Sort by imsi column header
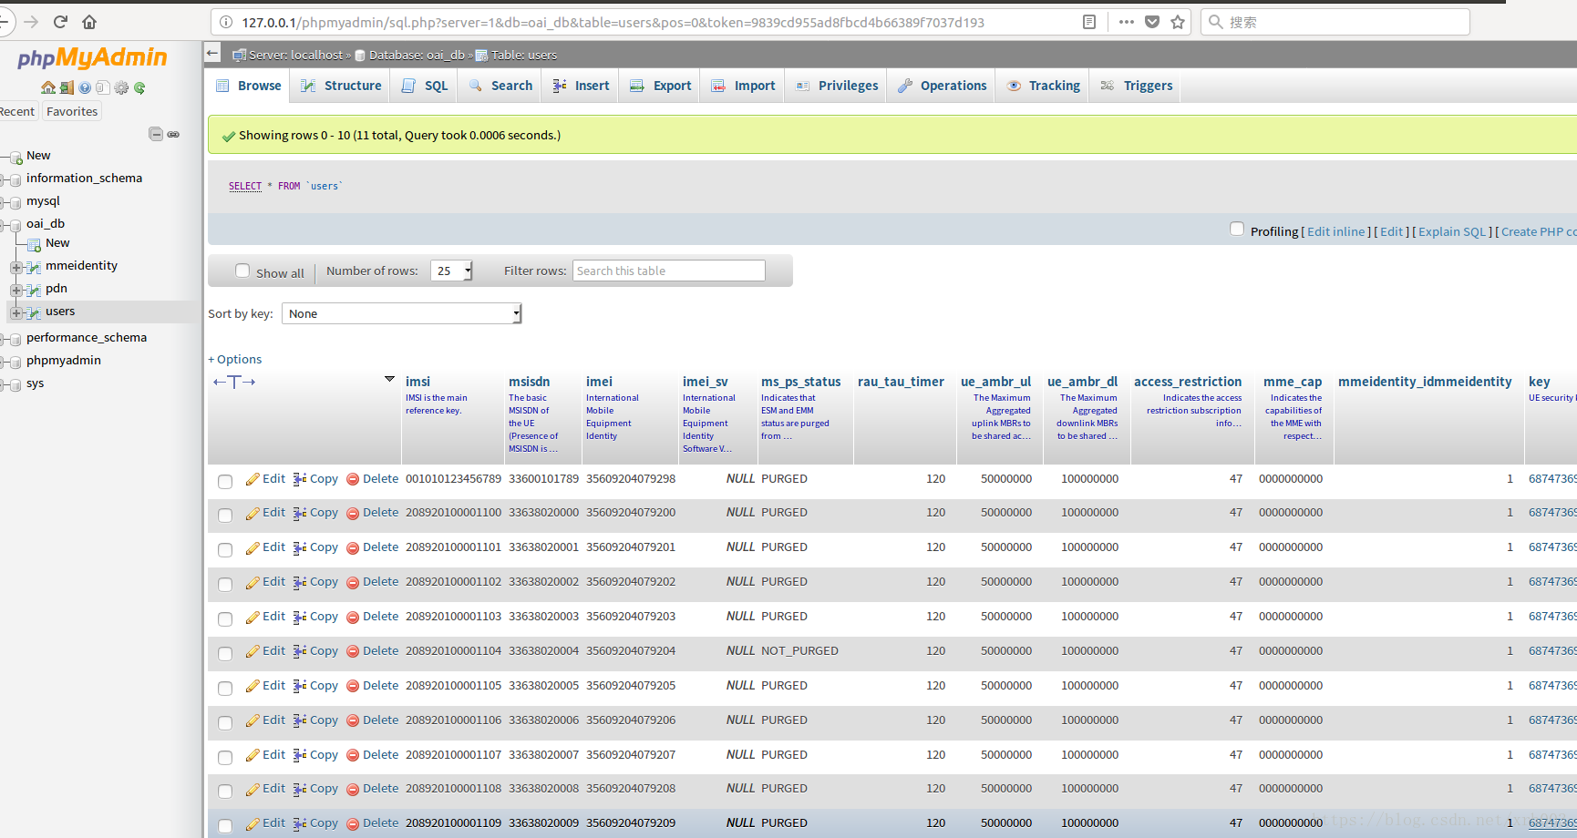The height and width of the screenshot is (838, 1577). pyautogui.click(x=417, y=382)
